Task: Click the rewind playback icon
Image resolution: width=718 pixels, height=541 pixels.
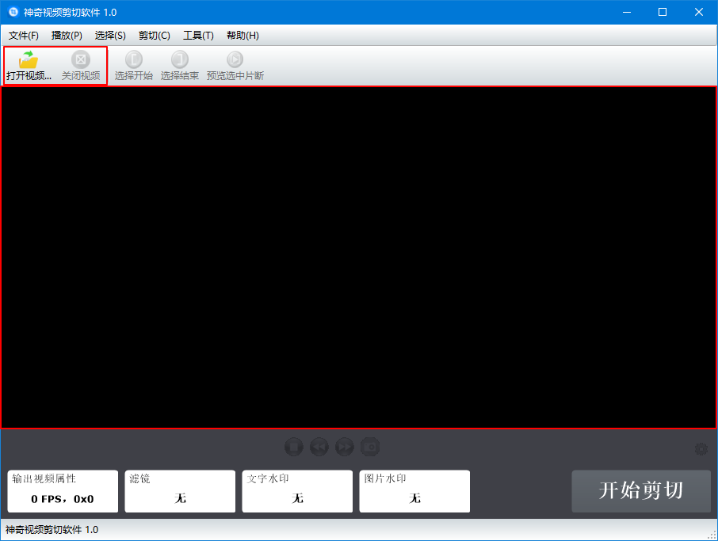Action: pyautogui.click(x=319, y=446)
